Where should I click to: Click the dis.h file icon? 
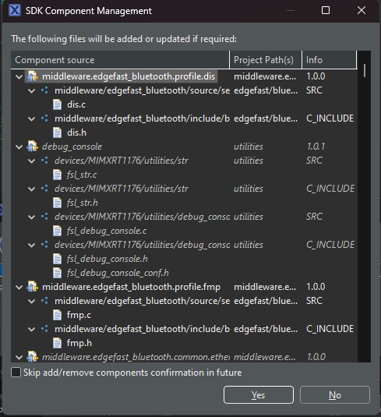[57, 133]
